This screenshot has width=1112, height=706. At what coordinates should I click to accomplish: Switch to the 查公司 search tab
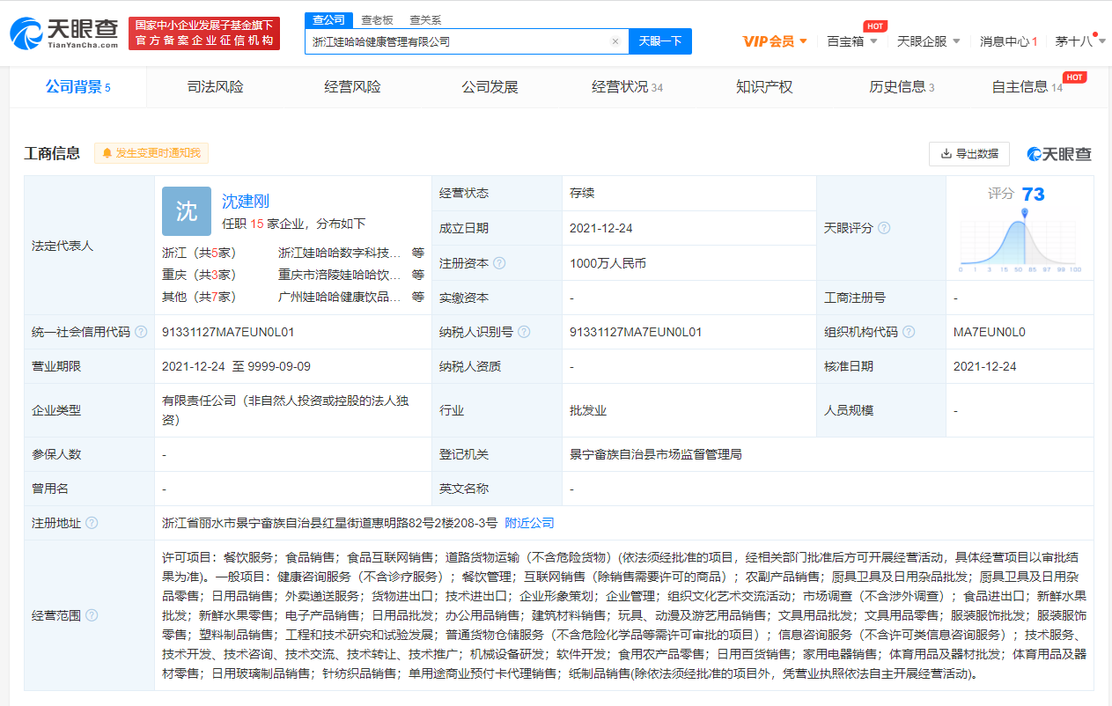point(328,20)
